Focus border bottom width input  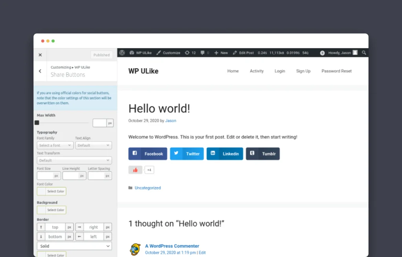55,237
